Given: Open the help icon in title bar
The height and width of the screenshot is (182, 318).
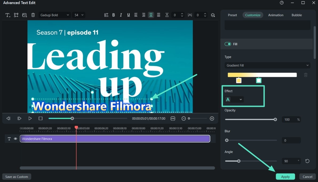Looking at the screenshot, I should [282, 3].
